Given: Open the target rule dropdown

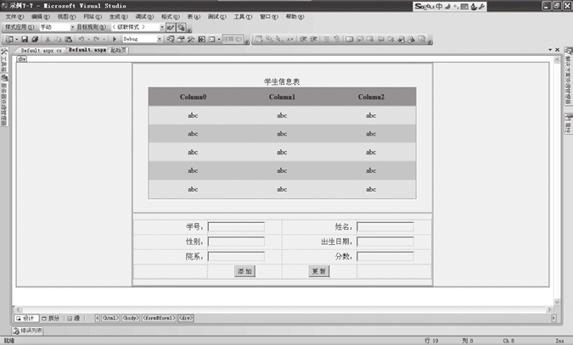Looking at the screenshot, I should (x=162, y=27).
